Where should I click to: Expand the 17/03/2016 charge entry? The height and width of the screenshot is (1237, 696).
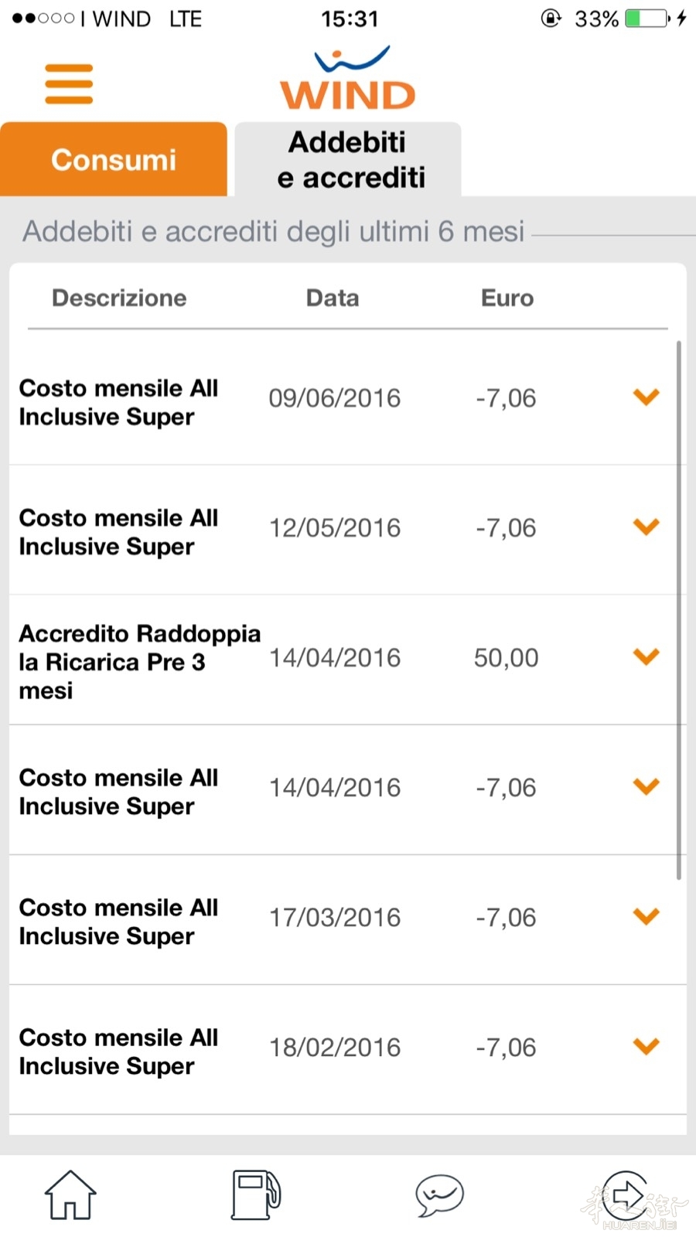tap(646, 917)
